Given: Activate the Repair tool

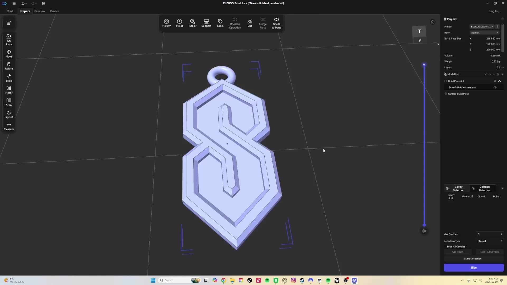Looking at the screenshot, I should tap(193, 23).
